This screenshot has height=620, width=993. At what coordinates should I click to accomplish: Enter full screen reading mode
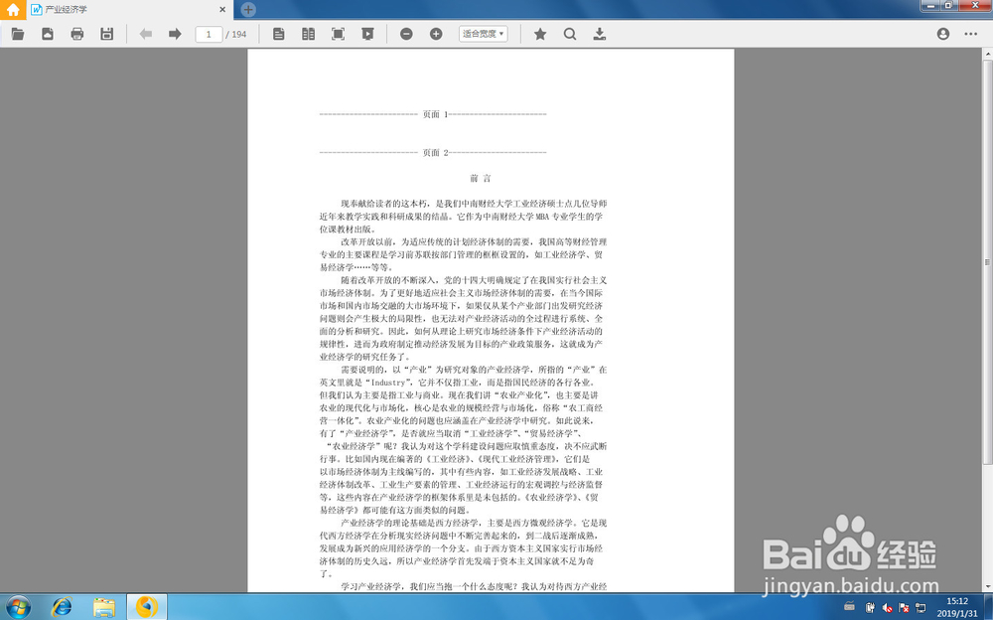pyautogui.click(x=338, y=33)
